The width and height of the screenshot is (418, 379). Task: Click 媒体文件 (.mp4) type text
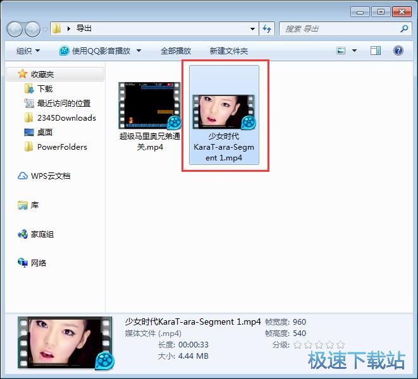[153, 333]
